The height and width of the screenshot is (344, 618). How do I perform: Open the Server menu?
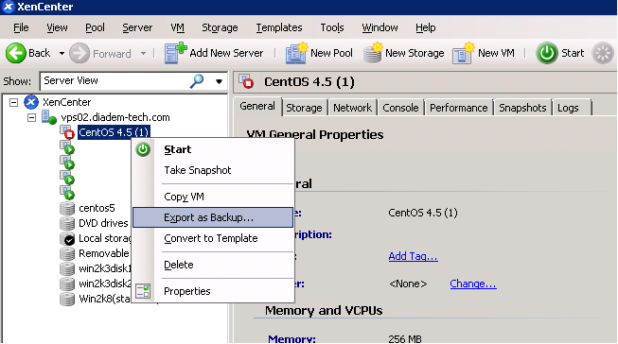point(137,27)
